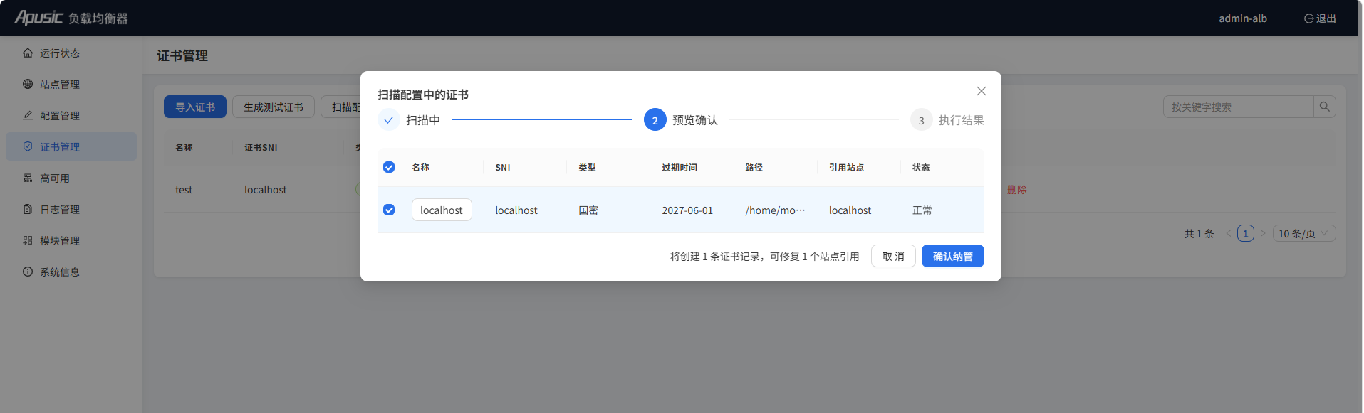Click the test certificate name cell
1364x413 pixels.
[184, 190]
